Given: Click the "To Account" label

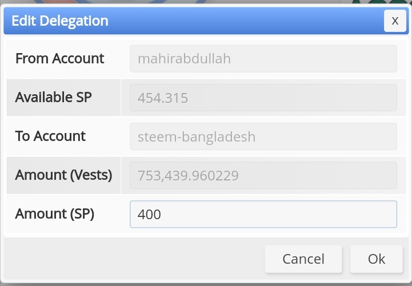Looking at the screenshot, I should coord(50,136).
